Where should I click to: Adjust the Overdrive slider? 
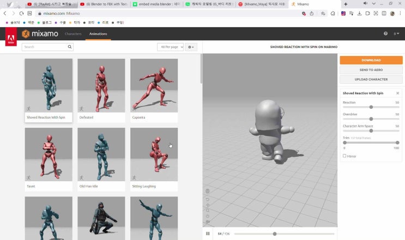[x=371, y=119]
